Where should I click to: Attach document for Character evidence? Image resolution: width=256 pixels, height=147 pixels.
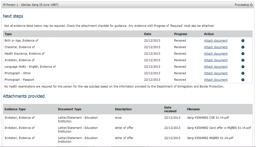click(216, 47)
